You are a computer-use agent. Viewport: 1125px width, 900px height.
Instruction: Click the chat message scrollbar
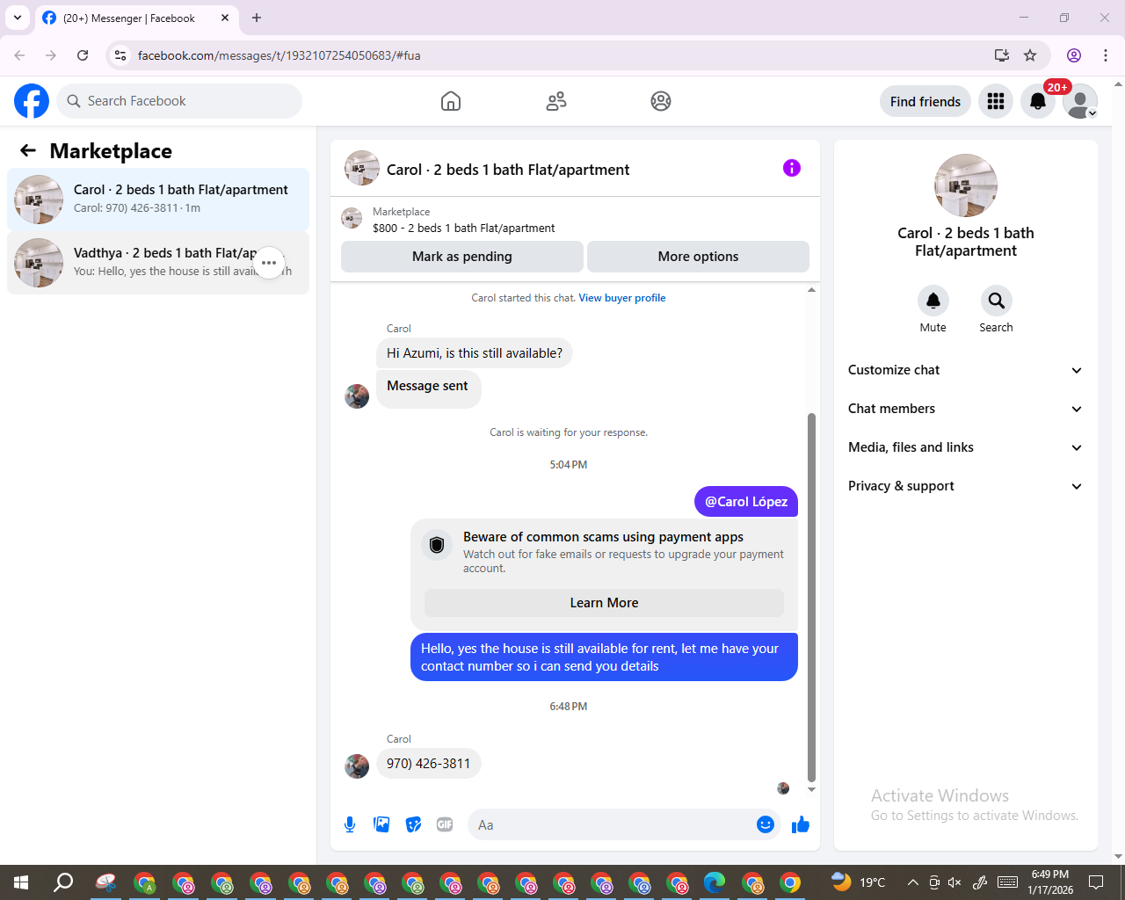click(x=811, y=596)
